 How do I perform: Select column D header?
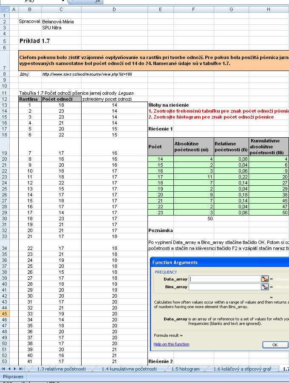(113, 9)
